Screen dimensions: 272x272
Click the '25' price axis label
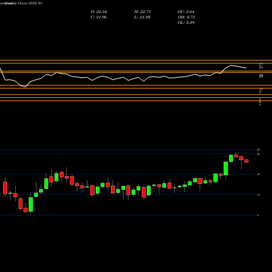(258, 150)
